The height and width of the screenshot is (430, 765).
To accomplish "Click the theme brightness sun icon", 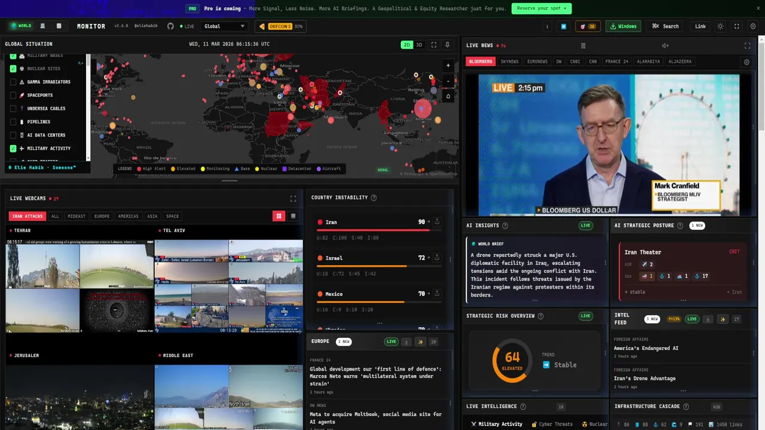I will 720,26.
